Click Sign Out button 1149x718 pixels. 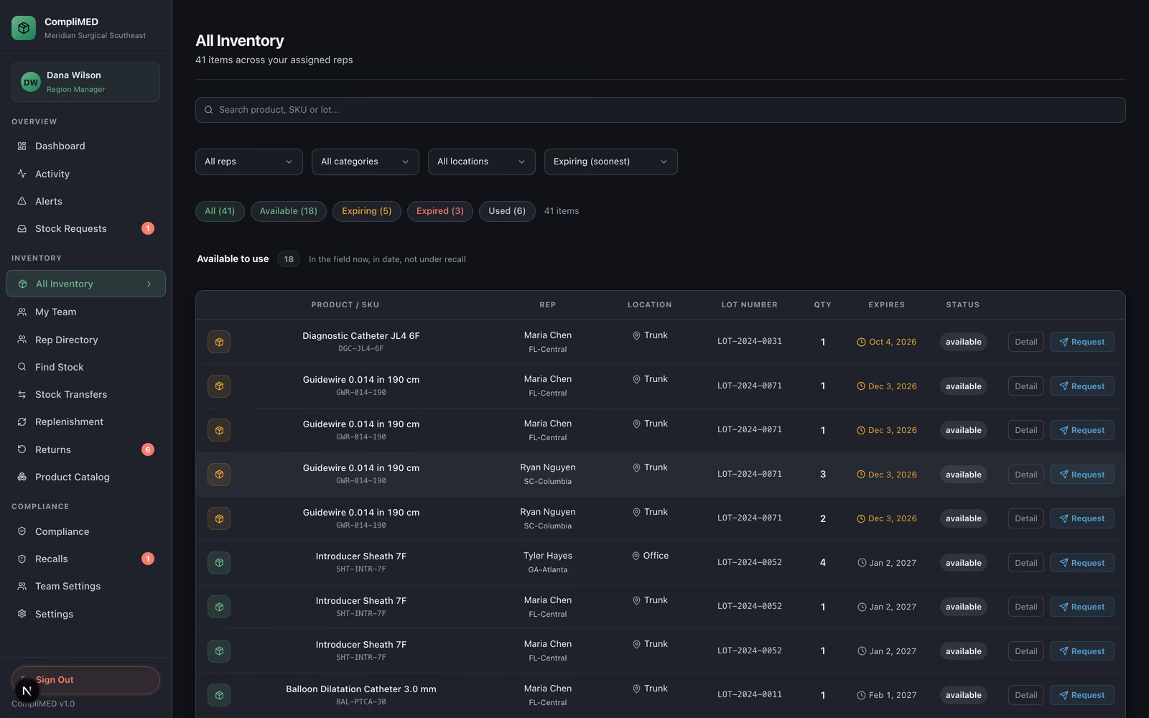(85, 680)
